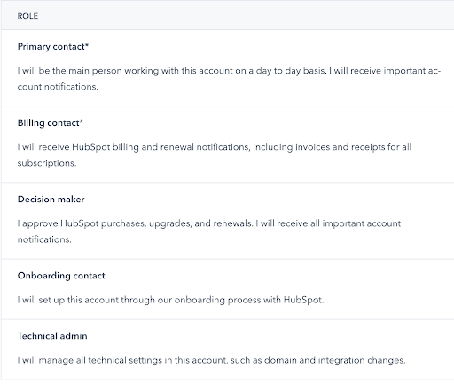Click the word HubSpot in Billing description
The image size is (454, 384).
pos(91,147)
